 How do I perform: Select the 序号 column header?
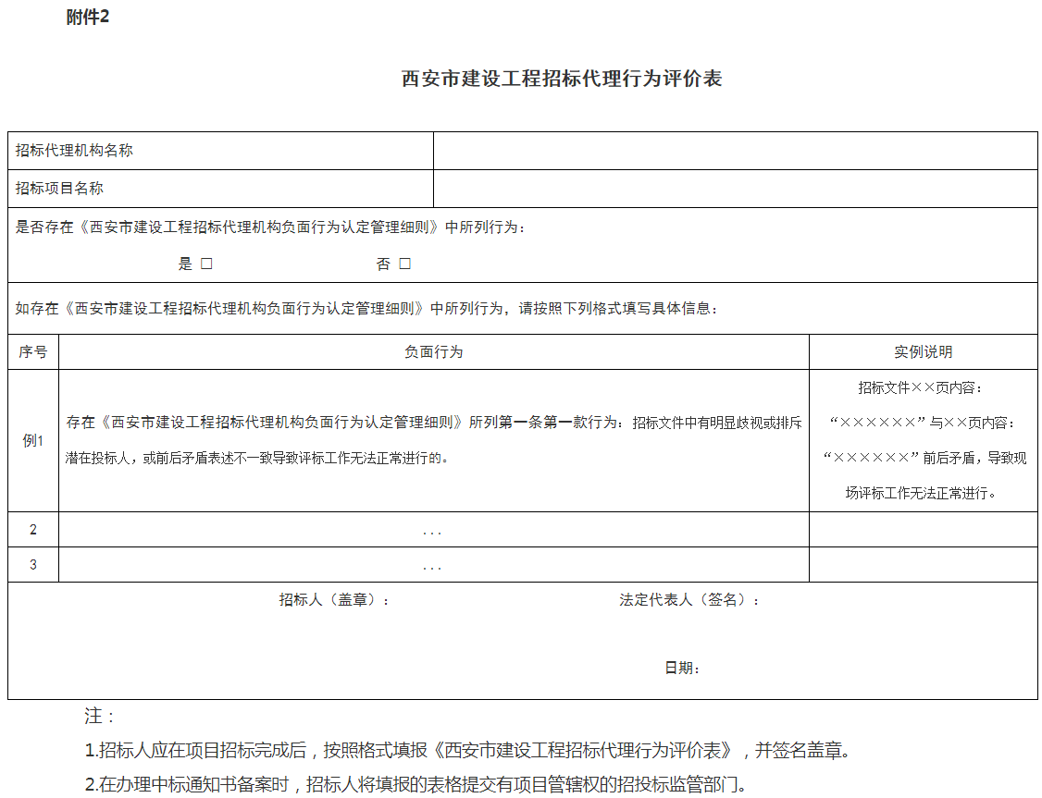(33, 351)
